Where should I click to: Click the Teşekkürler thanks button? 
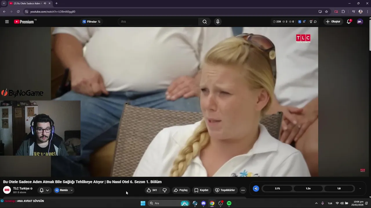click(225, 190)
